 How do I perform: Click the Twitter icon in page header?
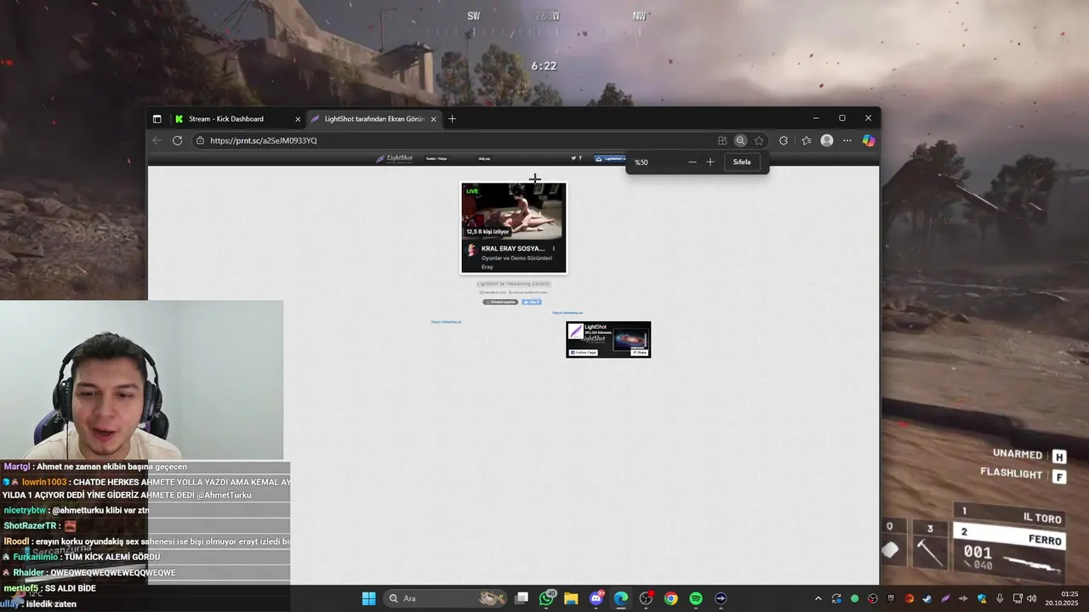tap(573, 158)
